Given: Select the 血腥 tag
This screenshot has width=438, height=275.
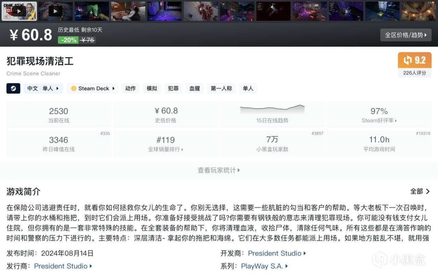Looking at the screenshot, I should click(x=195, y=88).
